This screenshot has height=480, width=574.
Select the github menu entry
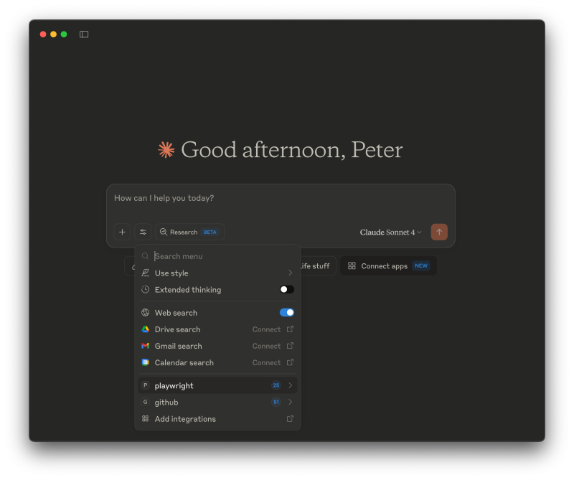217,402
